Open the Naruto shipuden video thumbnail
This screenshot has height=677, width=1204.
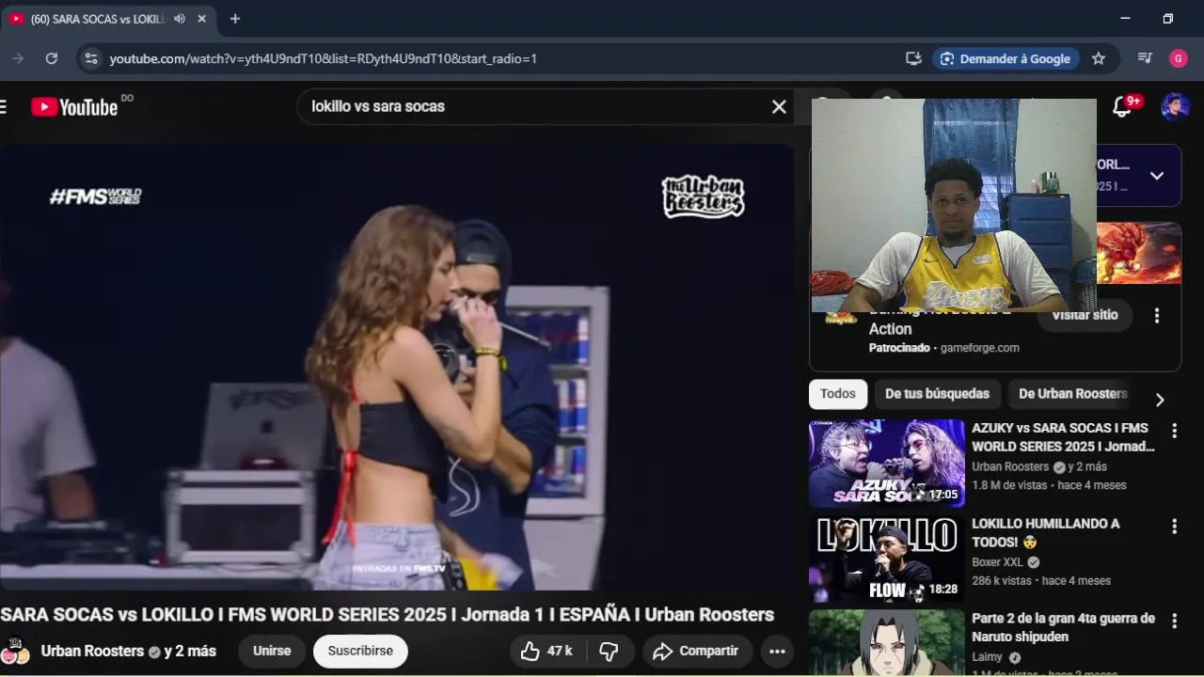pyautogui.click(x=887, y=643)
